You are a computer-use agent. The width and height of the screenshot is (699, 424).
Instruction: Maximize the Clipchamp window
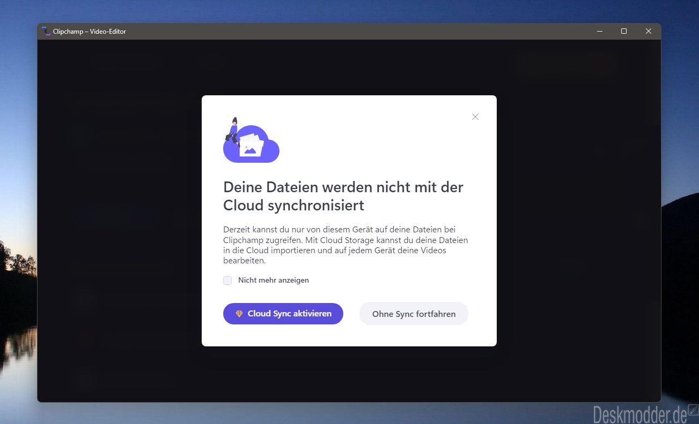pos(624,31)
